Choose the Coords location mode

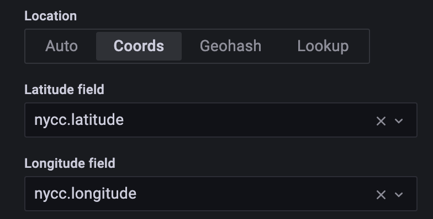(x=139, y=46)
